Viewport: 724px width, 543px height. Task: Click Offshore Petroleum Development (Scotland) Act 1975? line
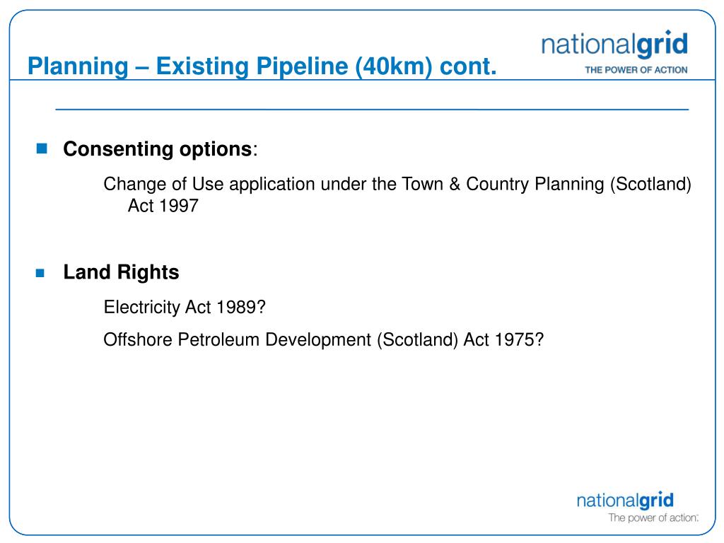point(324,340)
